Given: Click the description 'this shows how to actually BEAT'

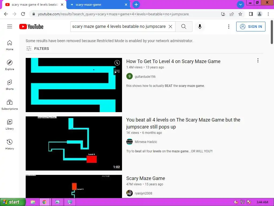Looking at the screenshot, I should [x=165, y=86].
